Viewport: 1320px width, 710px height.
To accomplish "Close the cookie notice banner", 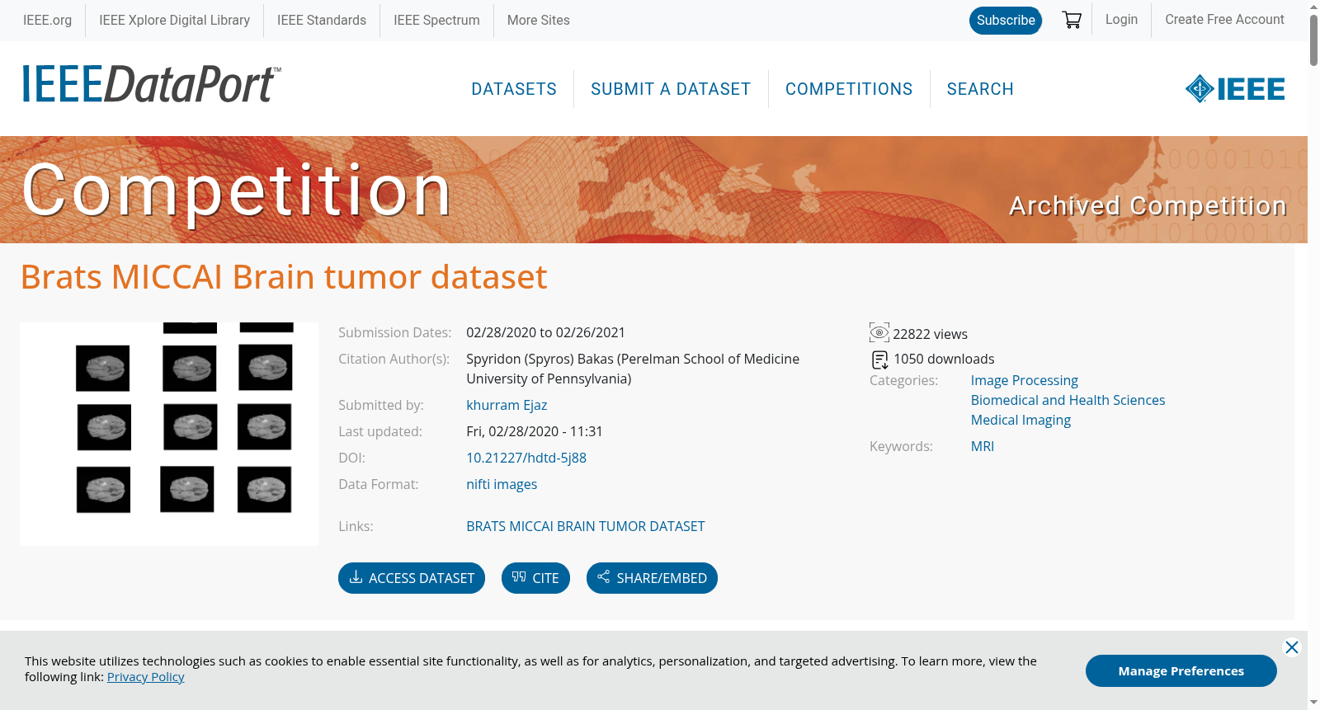I will [x=1292, y=647].
